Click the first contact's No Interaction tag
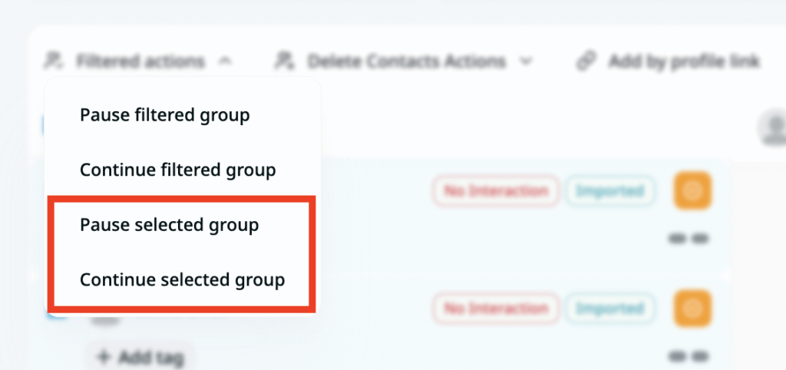Image resolution: width=786 pixels, height=370 pixels. [496, 190]
